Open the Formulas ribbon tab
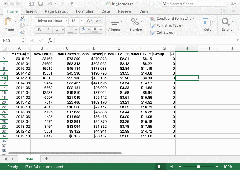240x170 pixels. (x=84, y=11)
